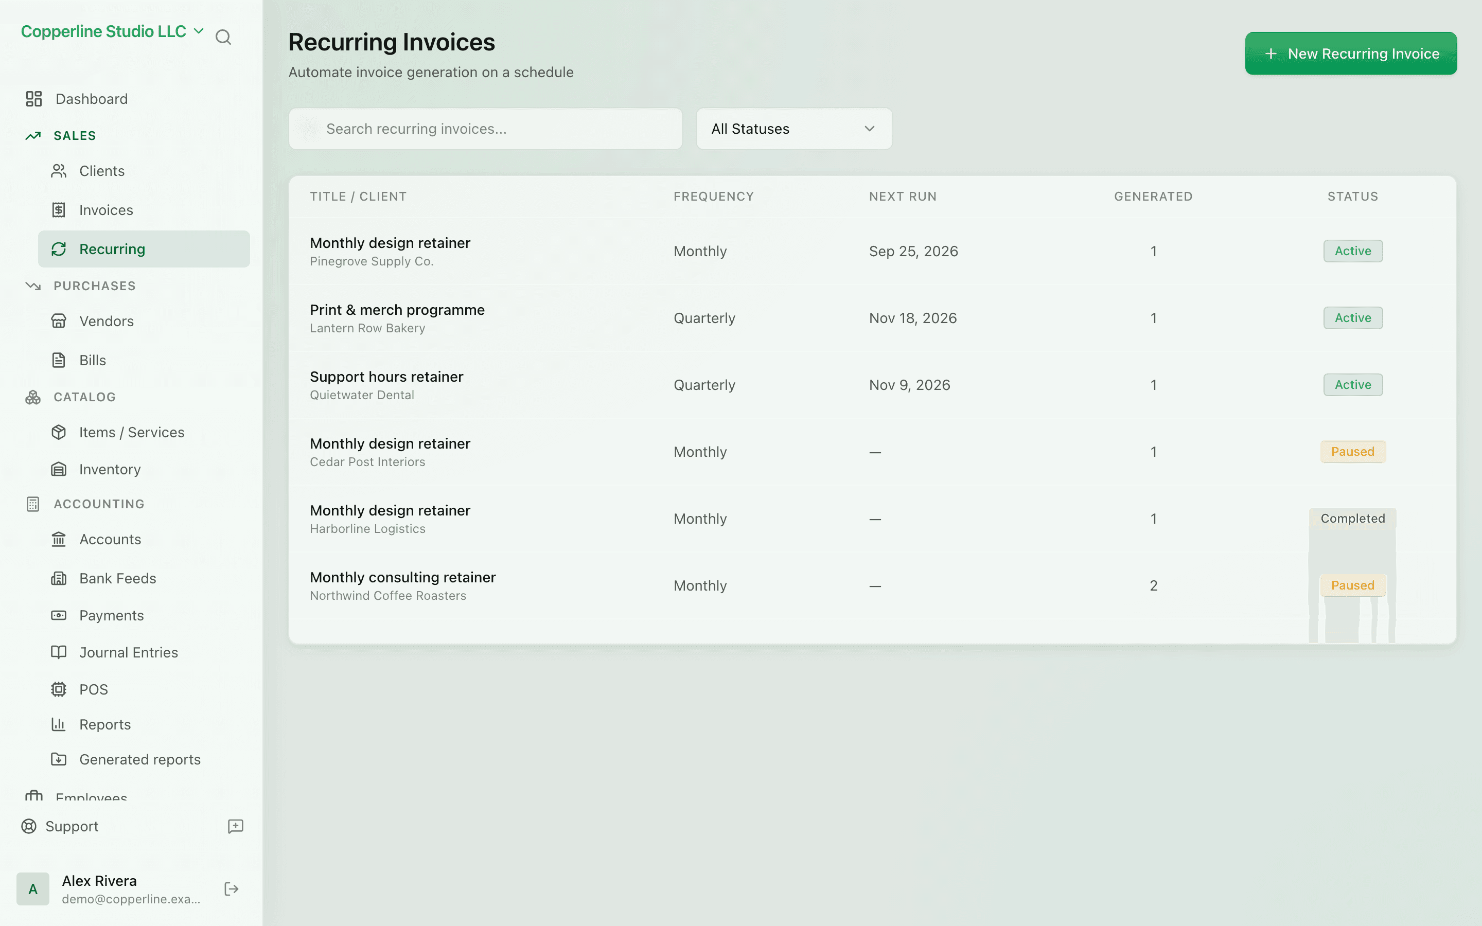Open the Print & merch programme row
The width and height of the screenshot is (1482, 926).
click(x=872, y=318)
